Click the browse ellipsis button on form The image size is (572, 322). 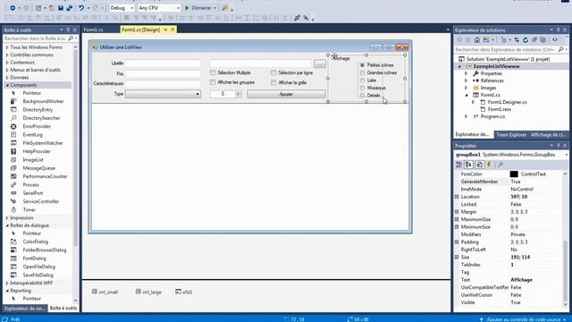point(320,64)
